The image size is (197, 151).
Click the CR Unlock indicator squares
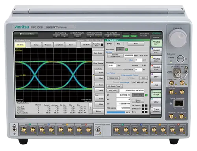(145, 106)
